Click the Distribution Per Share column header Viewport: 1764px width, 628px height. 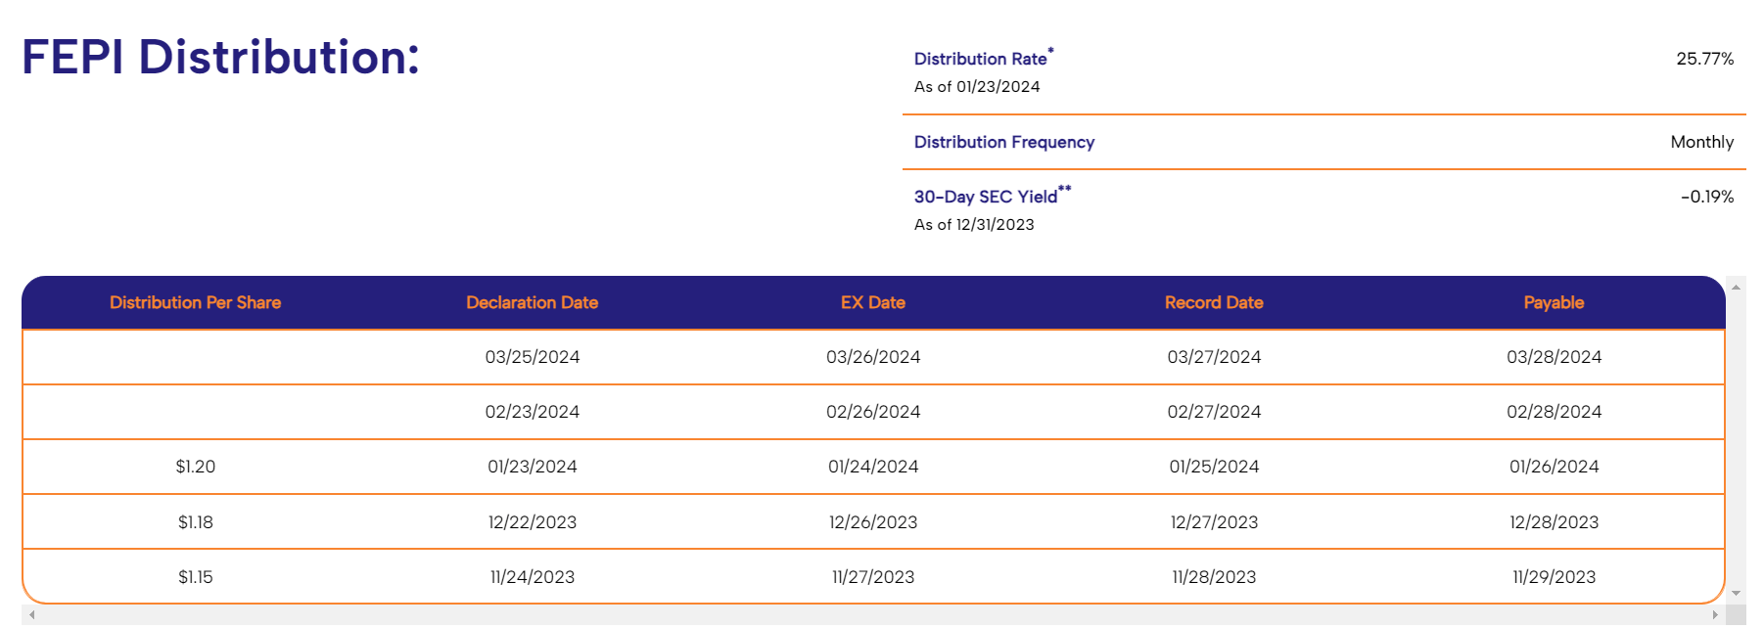[x=195, y=303]
